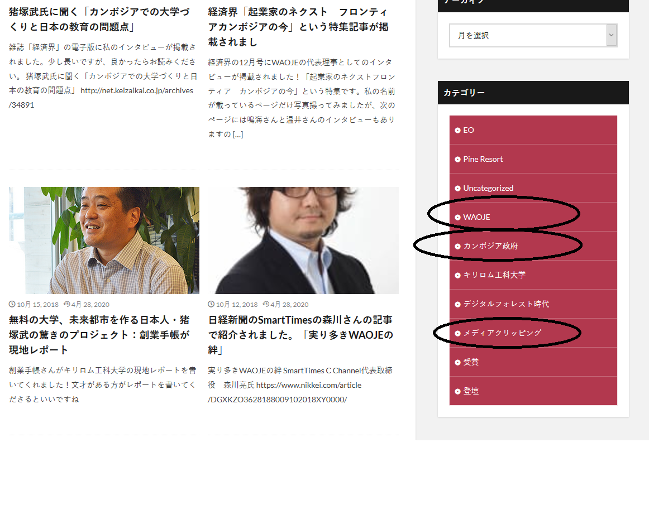Open the 無料の大学、未来都市 article title
Screen dimensions: 649x505
(x=99, y=335)
